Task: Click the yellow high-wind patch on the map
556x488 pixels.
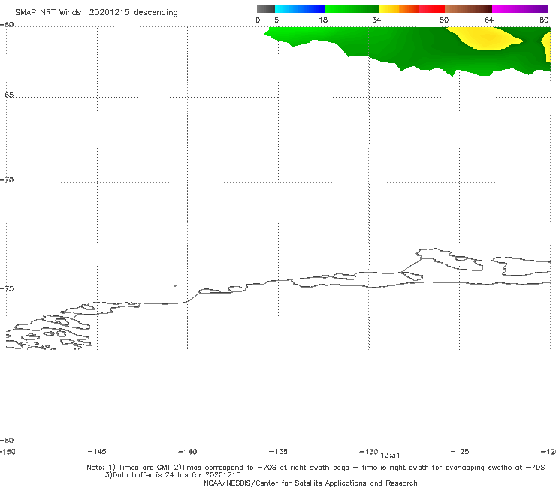Action: pyautogui.click(x=487, y=38)
